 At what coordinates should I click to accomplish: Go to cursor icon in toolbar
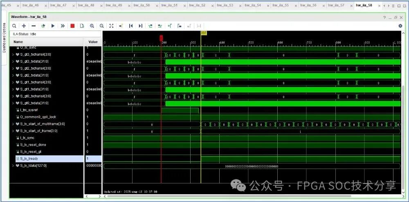tap(121, 26)
